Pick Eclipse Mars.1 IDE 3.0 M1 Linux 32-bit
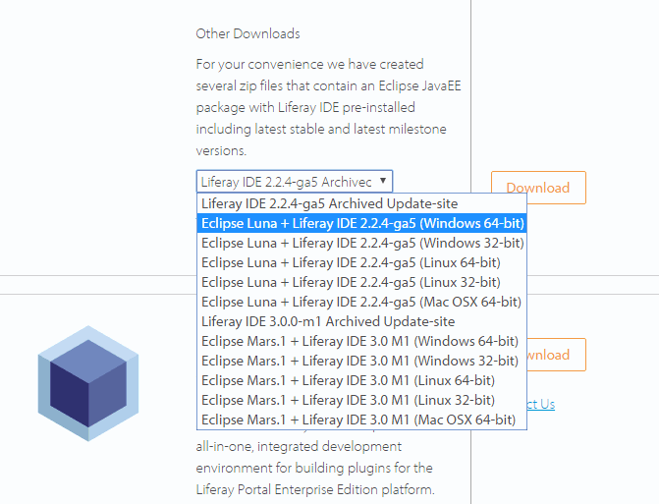659x504 pixels. tap(361, 400)
